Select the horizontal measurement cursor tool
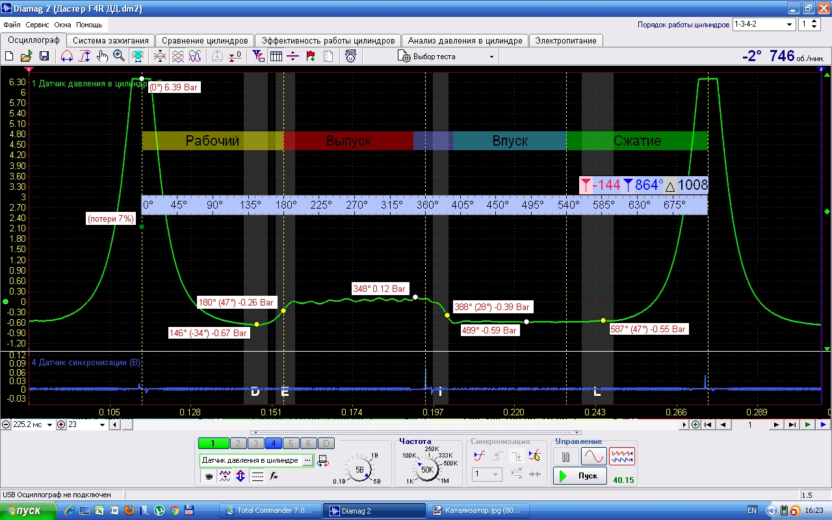 (66, 57)
